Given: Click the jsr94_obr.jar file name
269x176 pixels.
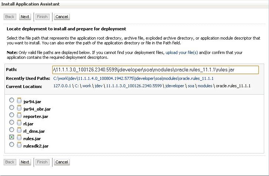Looking at the screenshot, I should pyautogui.click(x=37, y=109).
